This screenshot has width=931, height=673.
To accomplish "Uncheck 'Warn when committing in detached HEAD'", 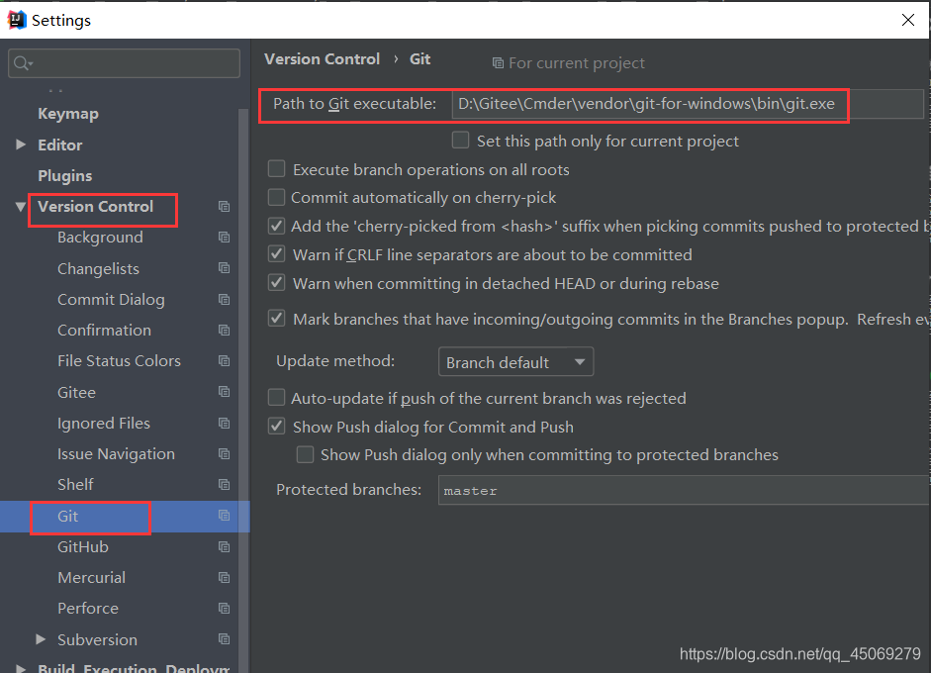I will click(277, 283).
